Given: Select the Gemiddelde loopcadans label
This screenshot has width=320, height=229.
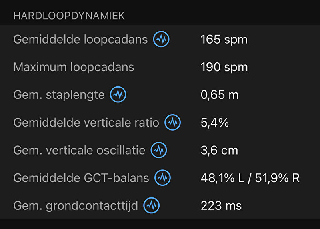Looking at the screenshot, I should click(80, 39).
